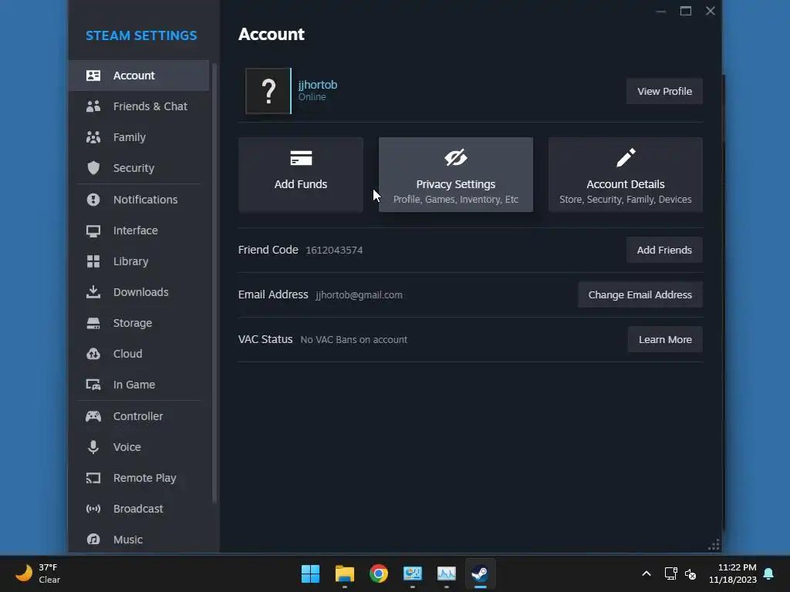Open the Friends & Chat settings tab
Screen dimensions: 790x592
(x=139, y=106)
